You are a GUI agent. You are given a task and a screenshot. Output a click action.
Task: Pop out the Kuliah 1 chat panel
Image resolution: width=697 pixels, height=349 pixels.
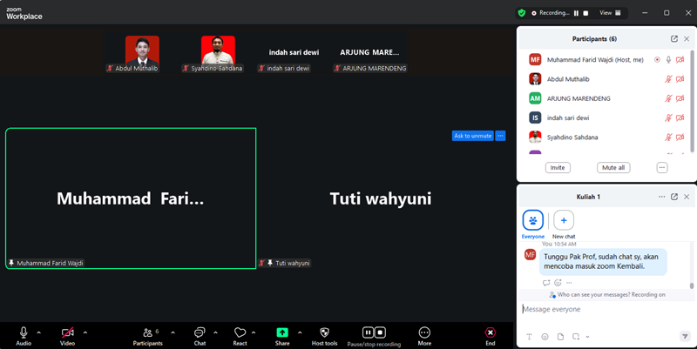coord(673,197)
